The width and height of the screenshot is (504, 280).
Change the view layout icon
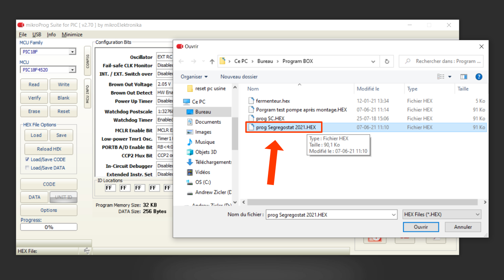pyautogui.click(x=441, y=77)
